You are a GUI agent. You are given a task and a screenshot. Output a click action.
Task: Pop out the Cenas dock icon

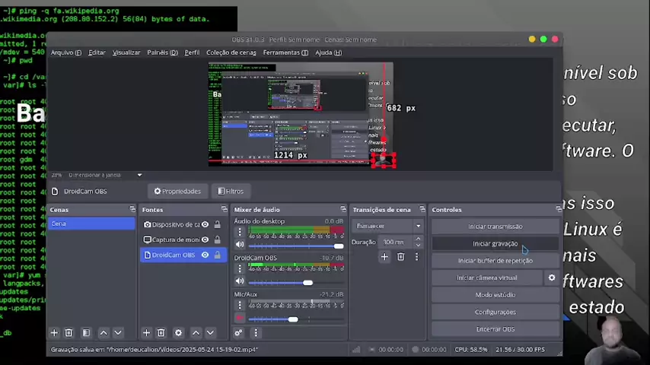132,209
